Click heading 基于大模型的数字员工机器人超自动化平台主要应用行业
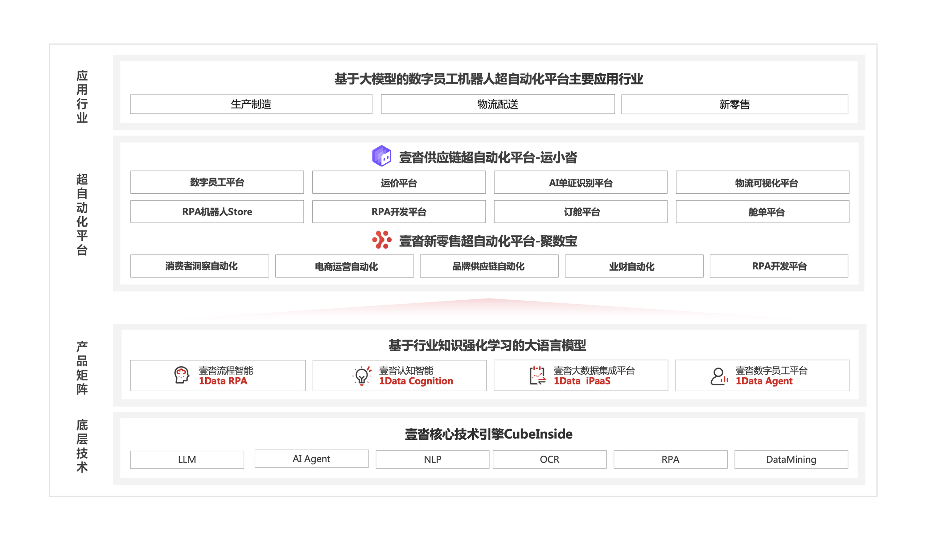The width and height of the screenshot is (925, 538). 489,79
